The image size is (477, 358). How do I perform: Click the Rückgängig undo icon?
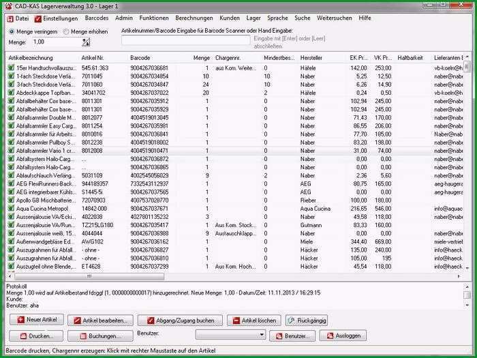(x=291, y=320)
